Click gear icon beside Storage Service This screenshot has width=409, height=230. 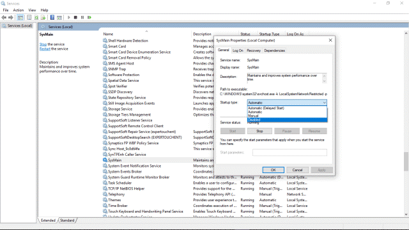point(105,109)
